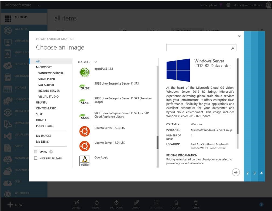
Task: Select the SharePoint category
Action: 47,79
